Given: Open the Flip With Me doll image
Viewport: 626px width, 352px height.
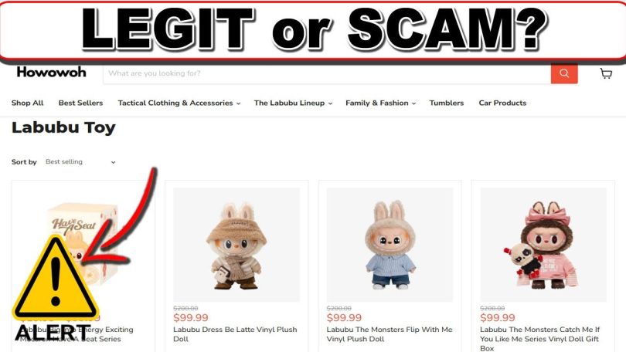Looking at the screenshot, I should (390, 245).
